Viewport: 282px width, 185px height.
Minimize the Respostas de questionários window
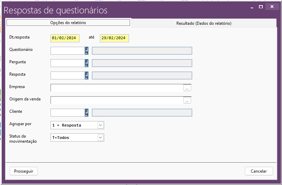[x=251, y=7]
